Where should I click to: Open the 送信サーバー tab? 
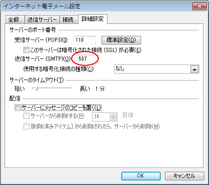click(42, 20)
